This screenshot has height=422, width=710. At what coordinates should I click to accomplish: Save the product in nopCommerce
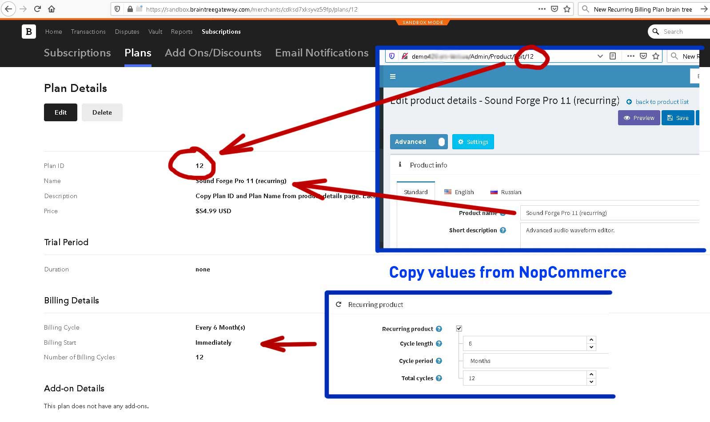[x=678, y=118]
